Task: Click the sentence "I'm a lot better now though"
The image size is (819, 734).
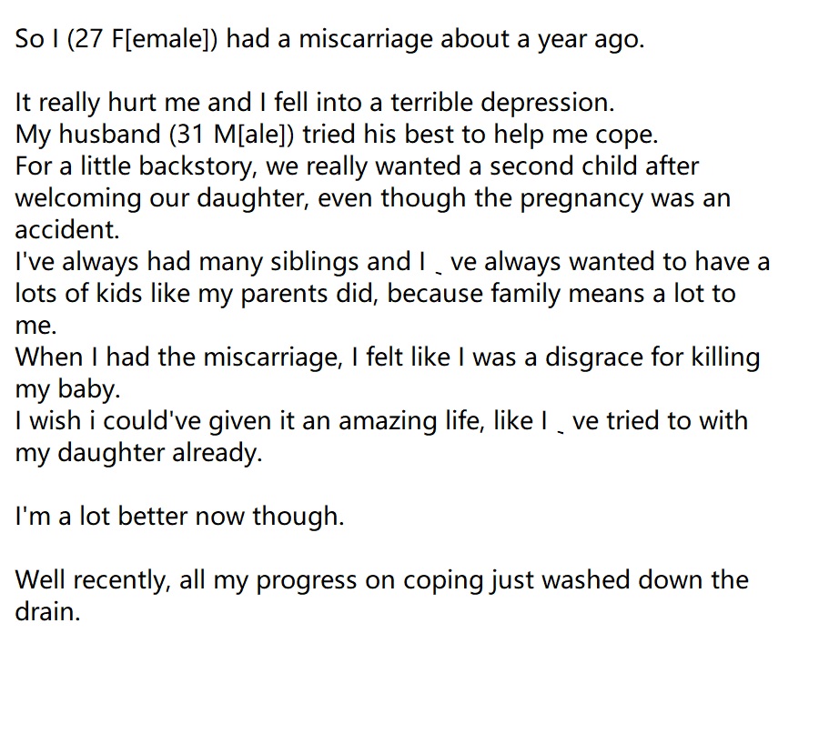Action: pos(177,517)
